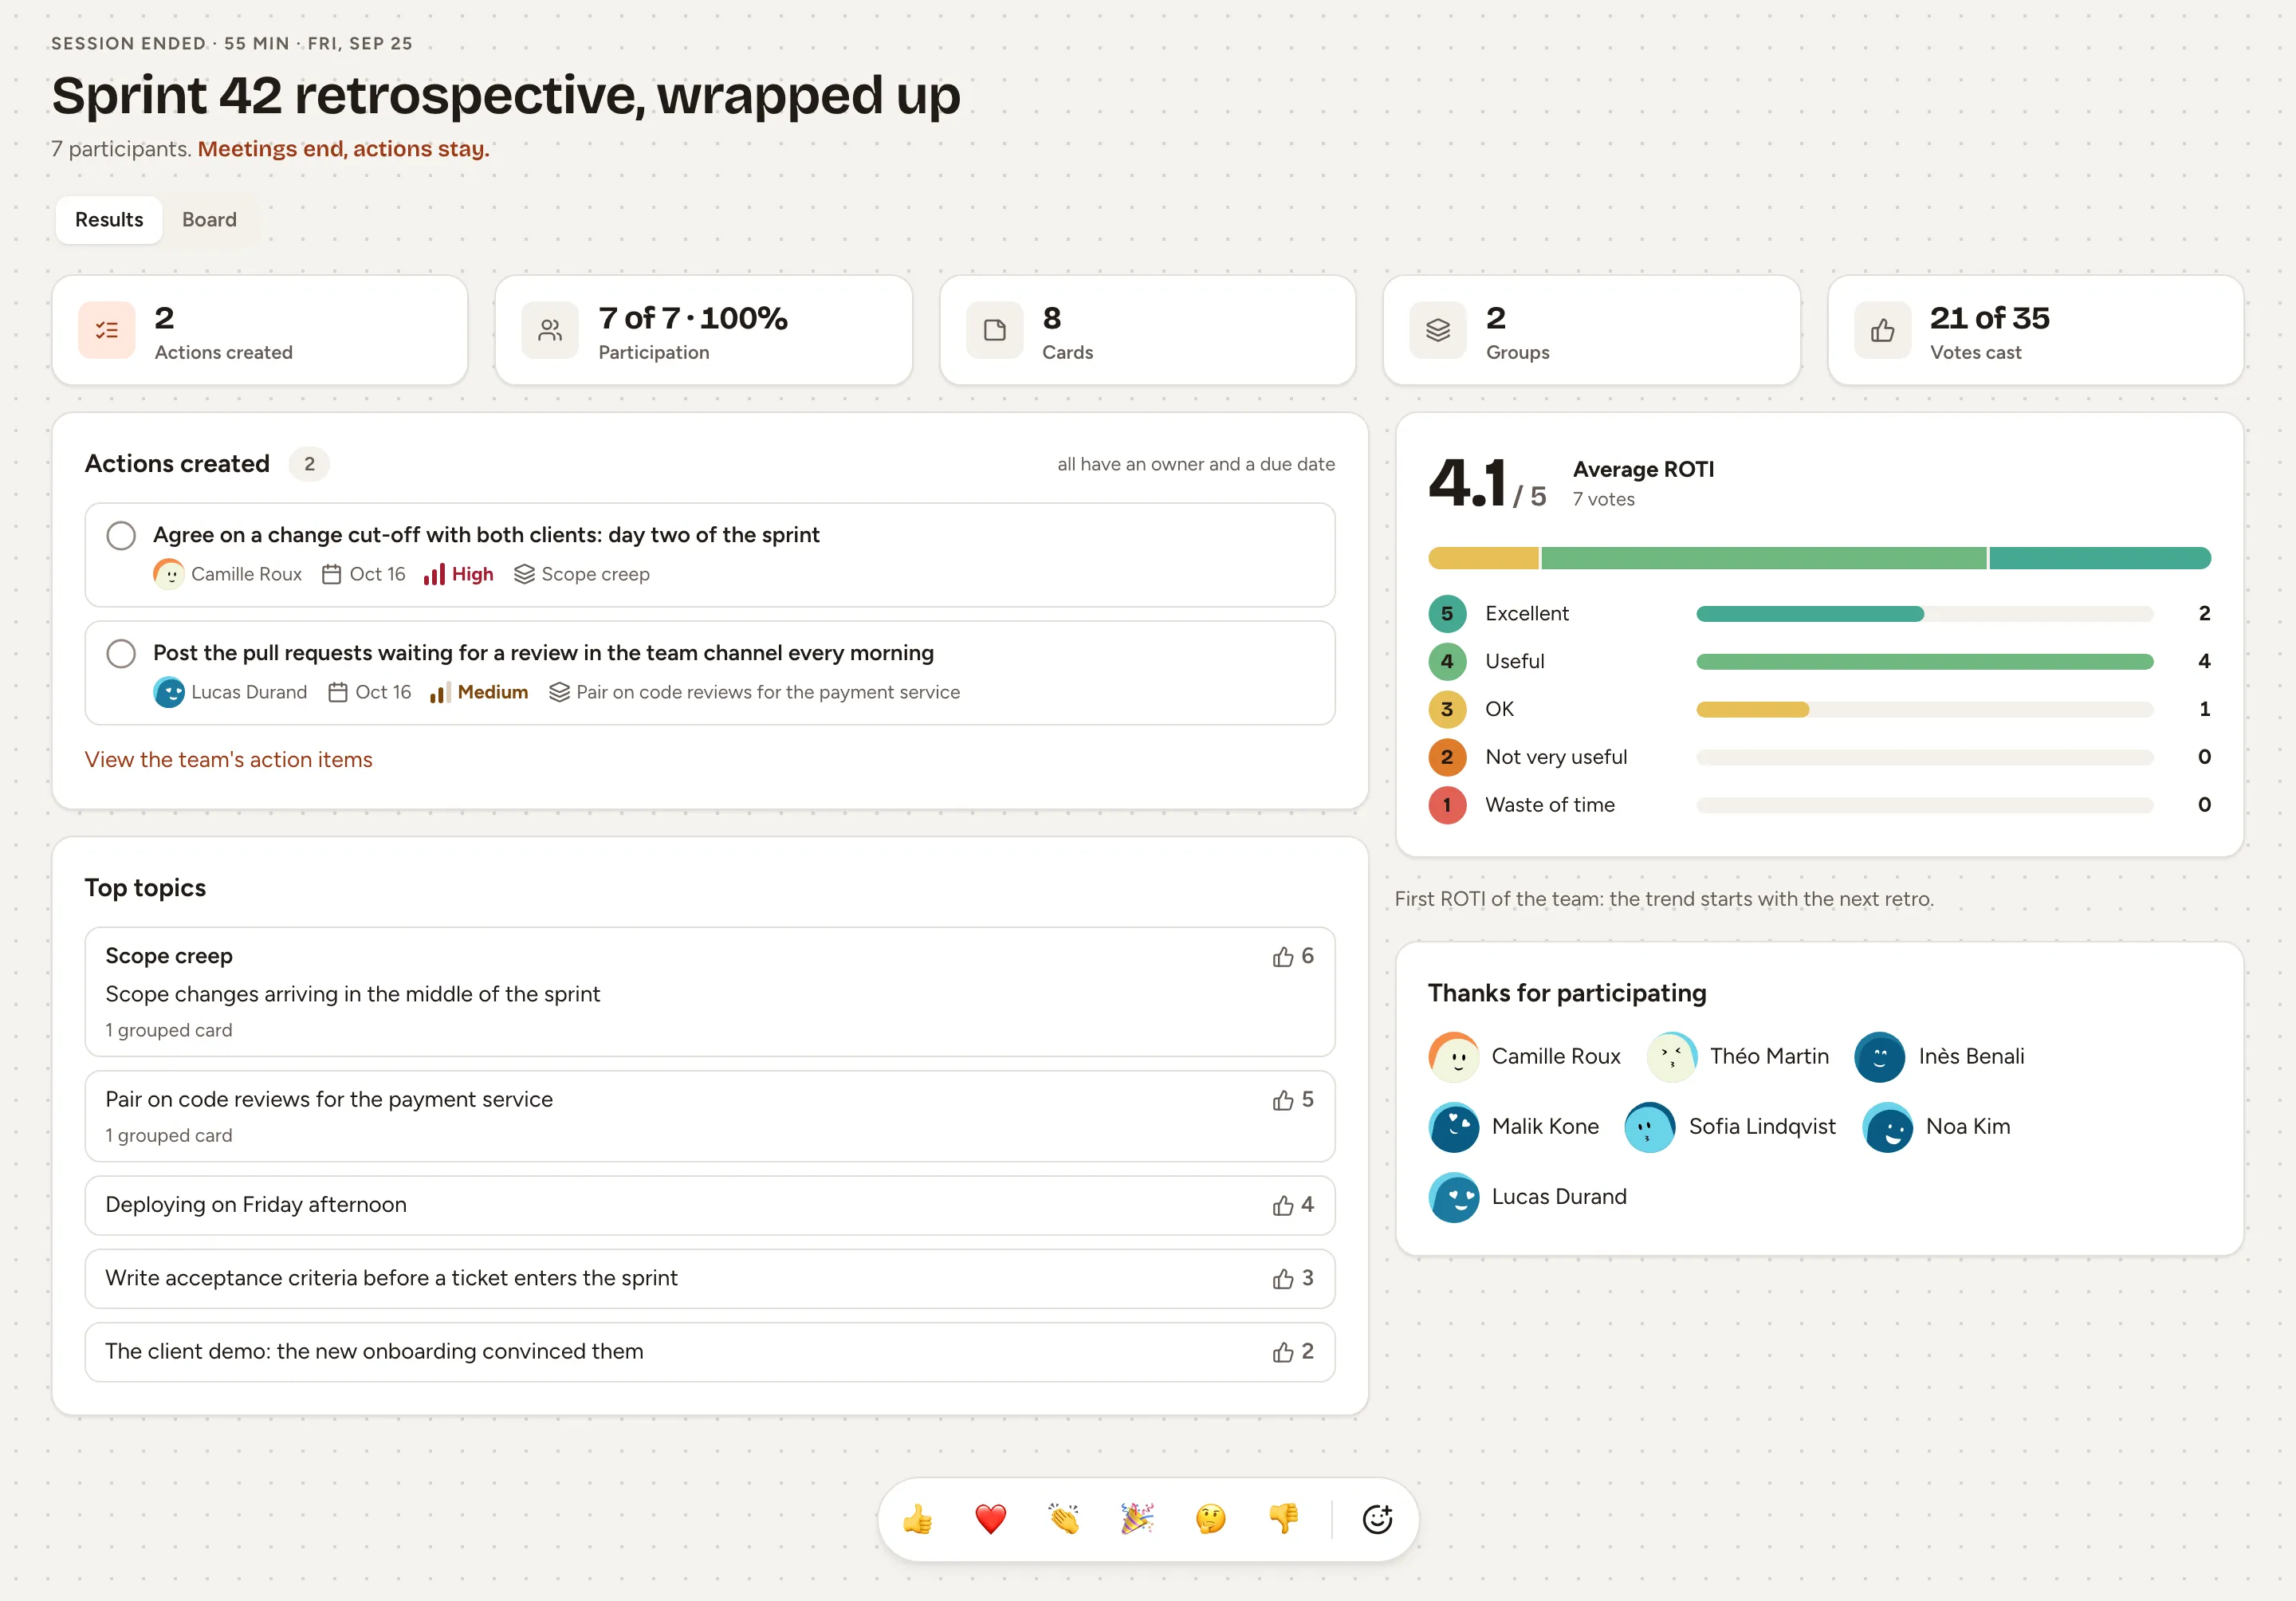
Task: Click Camille Roux's avatar in participants
Action: tap(1454, 1057)
